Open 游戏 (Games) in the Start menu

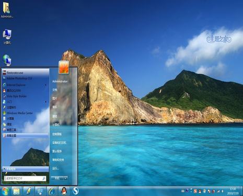[x=55, y=116]
